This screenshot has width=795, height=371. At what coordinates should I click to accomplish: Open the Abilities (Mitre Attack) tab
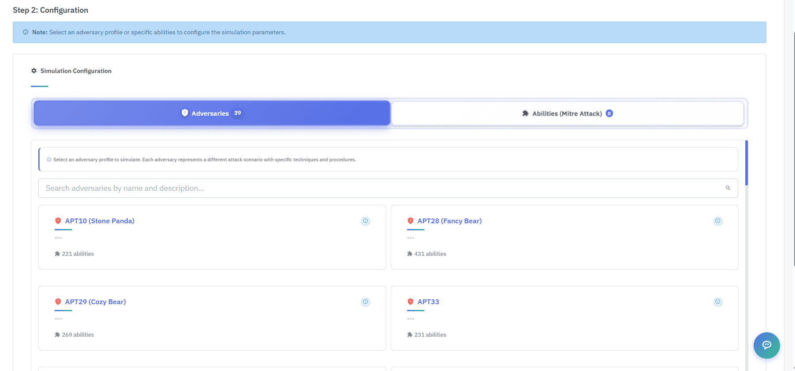click(x=568, y=113)
